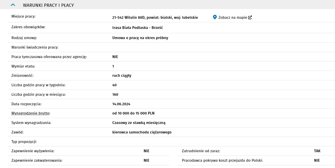This screenshot has height=168, width=335.
Task: Click NIE next to Pracodawca pokrywa koszt przejazdu
Action: (x=317, y=161)
